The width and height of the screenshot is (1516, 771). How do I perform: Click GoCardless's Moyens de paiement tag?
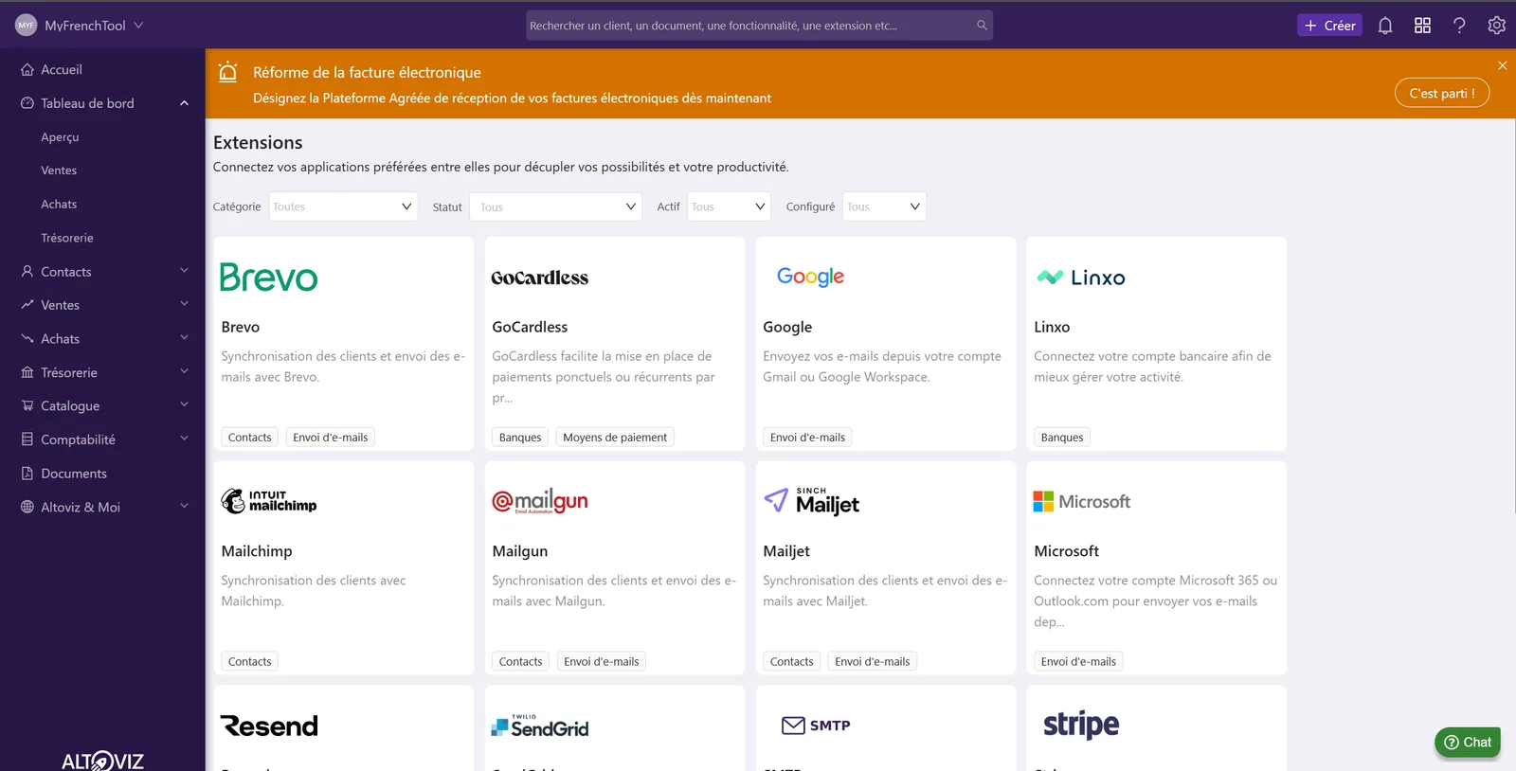click(615, 437)
